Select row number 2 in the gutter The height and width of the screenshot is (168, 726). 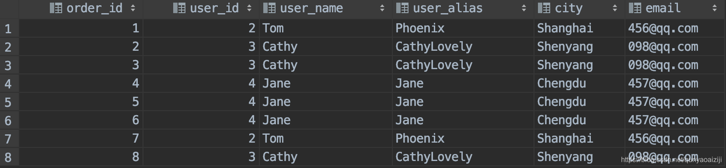9,47
